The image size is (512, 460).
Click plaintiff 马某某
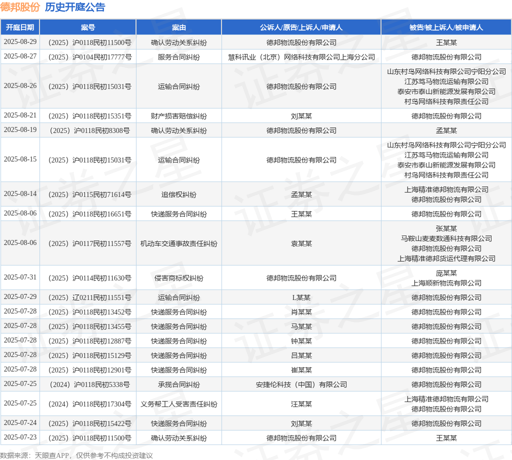(x=301, y=326)
